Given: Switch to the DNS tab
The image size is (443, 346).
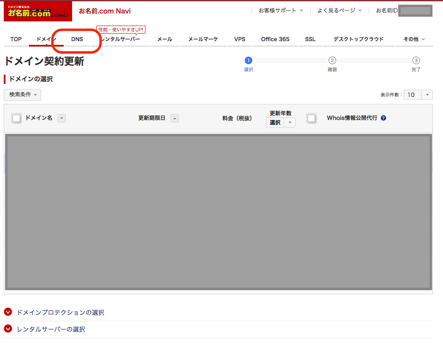Looking at the screenshot, I should (77, 39).
